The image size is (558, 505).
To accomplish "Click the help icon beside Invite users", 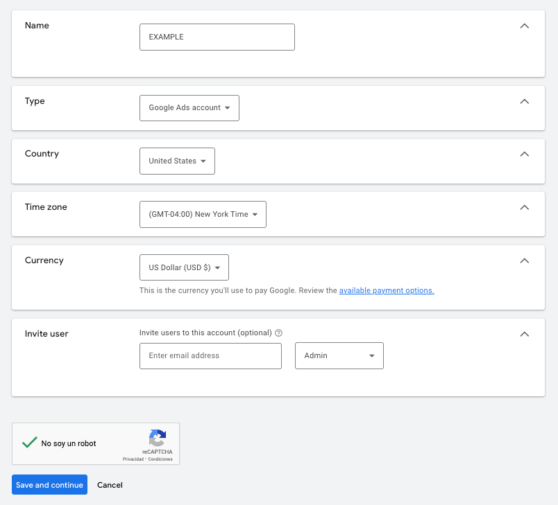I will (278, 333).
